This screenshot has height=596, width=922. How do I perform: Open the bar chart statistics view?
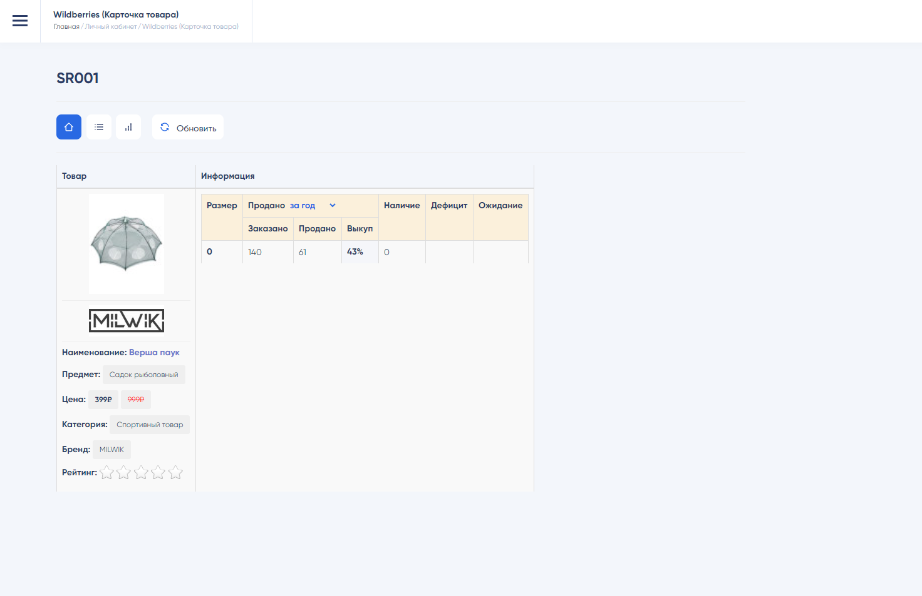[128, 127]
